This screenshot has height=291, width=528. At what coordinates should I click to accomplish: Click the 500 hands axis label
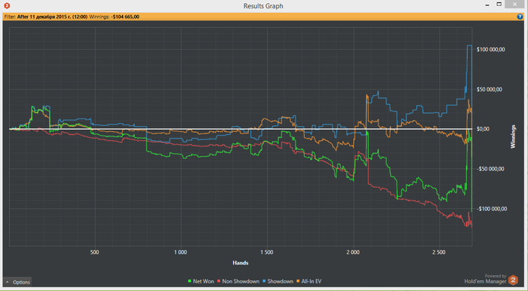click(x=95, y=252)
